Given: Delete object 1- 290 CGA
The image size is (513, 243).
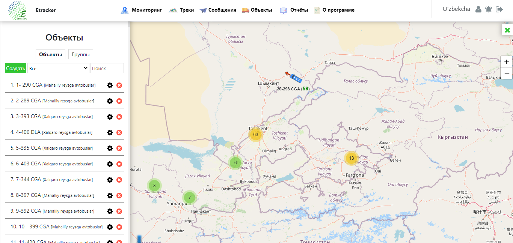Looking at the screenshot, I should coord(119,85).
